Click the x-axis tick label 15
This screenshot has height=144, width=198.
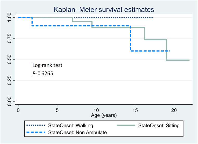point(135,110)
